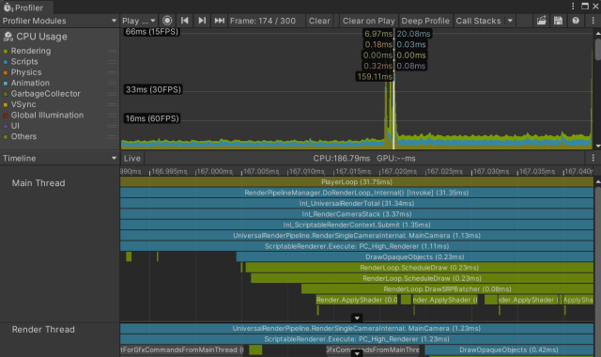Image resolution: width=601 pixels, height=357 pixels.
Task: Click the chart vertical scrollbar thumb
Action: (x=597, y=49)
